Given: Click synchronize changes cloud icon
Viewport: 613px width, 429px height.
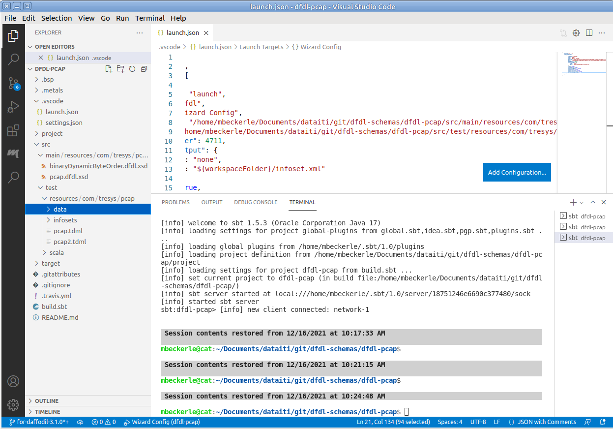Looking at the screenshot, I should (x=80, y=422).
